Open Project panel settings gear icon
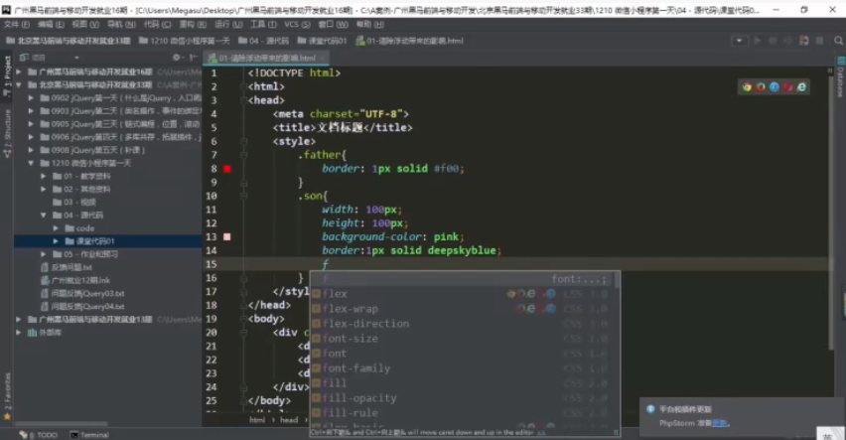The image size is (846, 440). pos(177,58)
